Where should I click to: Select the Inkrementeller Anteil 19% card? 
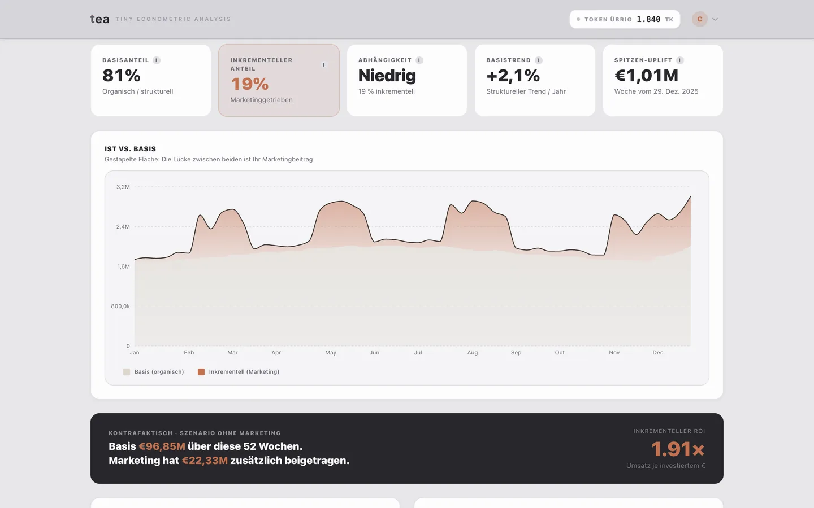279,81
